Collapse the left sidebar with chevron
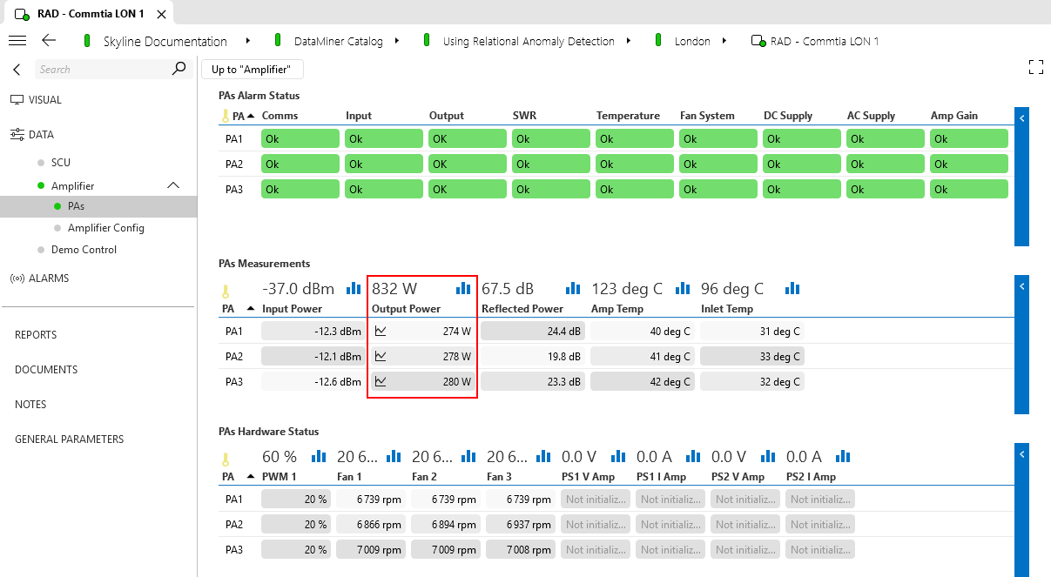Screen dimensions: 1051x577 [17, 70]
